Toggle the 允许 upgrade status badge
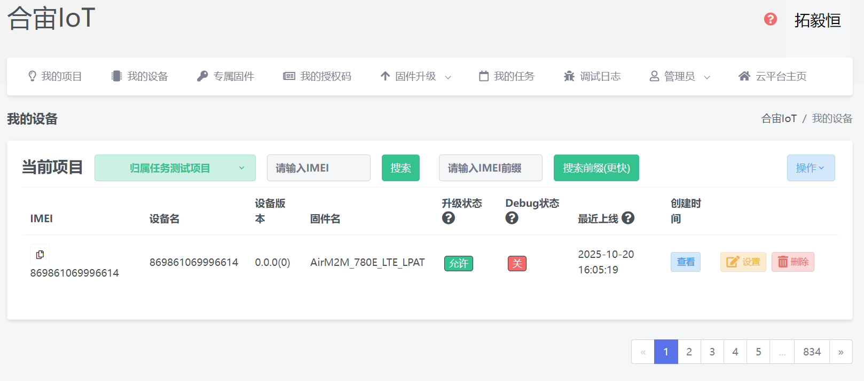Viewport: 864px width, 381px height. (x=458, y=263)
